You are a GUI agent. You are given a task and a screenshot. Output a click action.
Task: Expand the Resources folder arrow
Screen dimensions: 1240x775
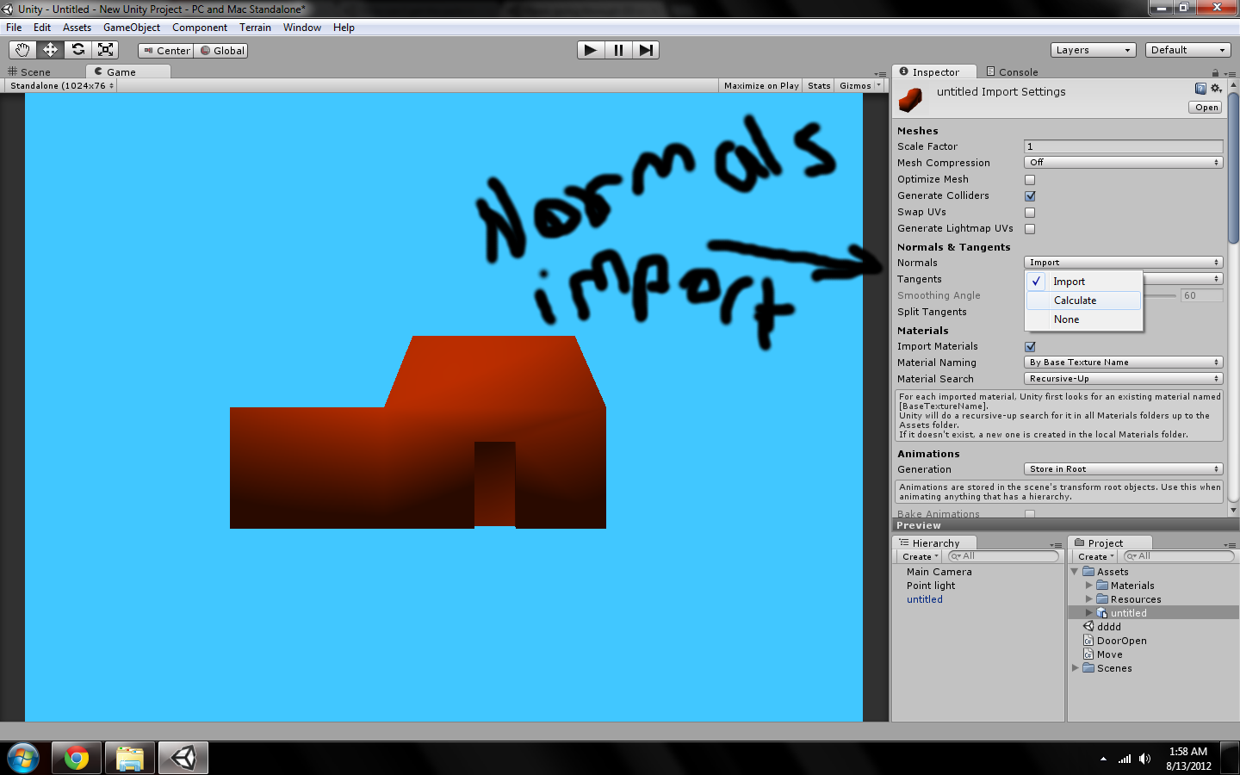click(1088, 599)
